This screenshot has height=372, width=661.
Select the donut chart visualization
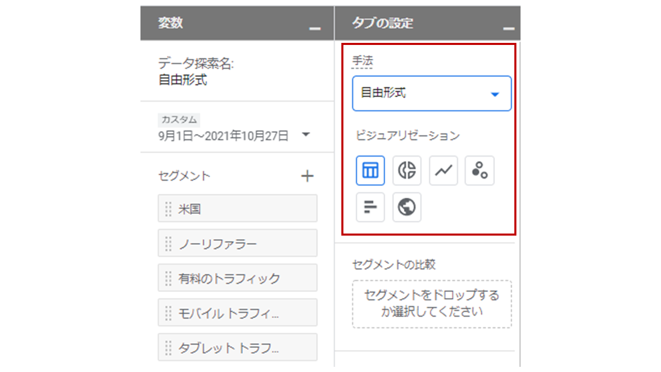coord(406,170)
